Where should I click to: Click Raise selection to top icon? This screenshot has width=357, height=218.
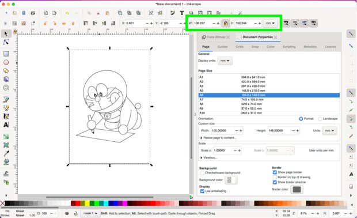86,23
